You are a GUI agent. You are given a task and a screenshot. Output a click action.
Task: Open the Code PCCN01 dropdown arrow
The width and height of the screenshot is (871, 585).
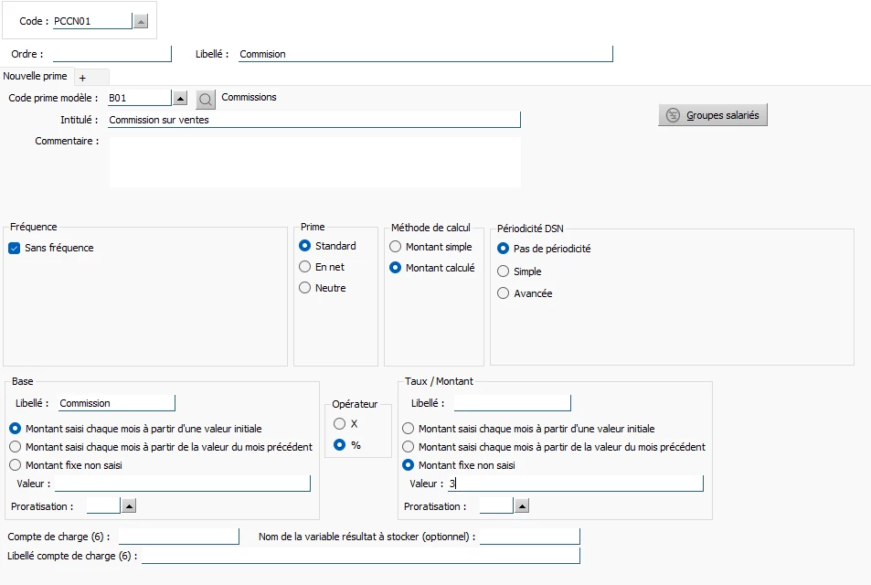pyautogui.click(x=141, y=21)
